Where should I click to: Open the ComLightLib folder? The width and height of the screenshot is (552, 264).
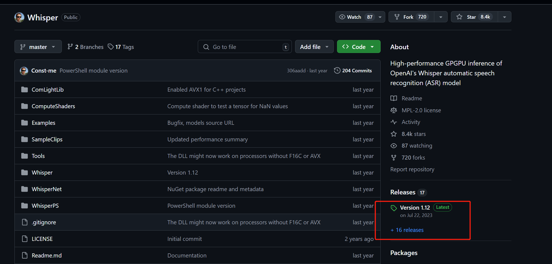(48, 90)
